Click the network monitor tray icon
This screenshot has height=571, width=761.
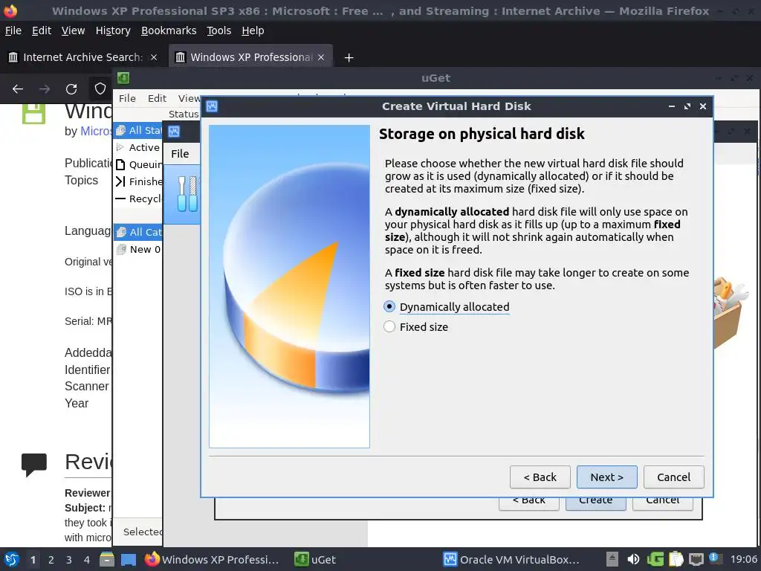pos(696,560)
